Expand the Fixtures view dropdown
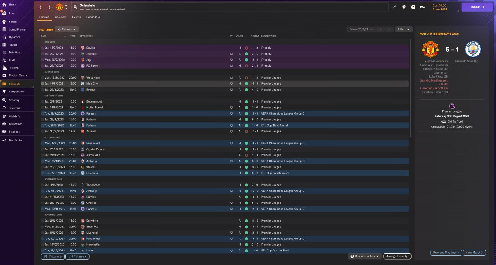The image size is (496, 265). click(67, 29)
